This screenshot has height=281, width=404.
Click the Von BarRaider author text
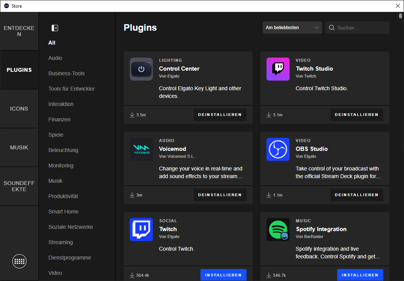309,236
